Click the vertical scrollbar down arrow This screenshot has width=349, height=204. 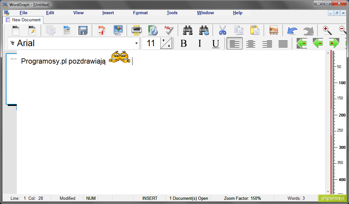[x=328, y=191]
